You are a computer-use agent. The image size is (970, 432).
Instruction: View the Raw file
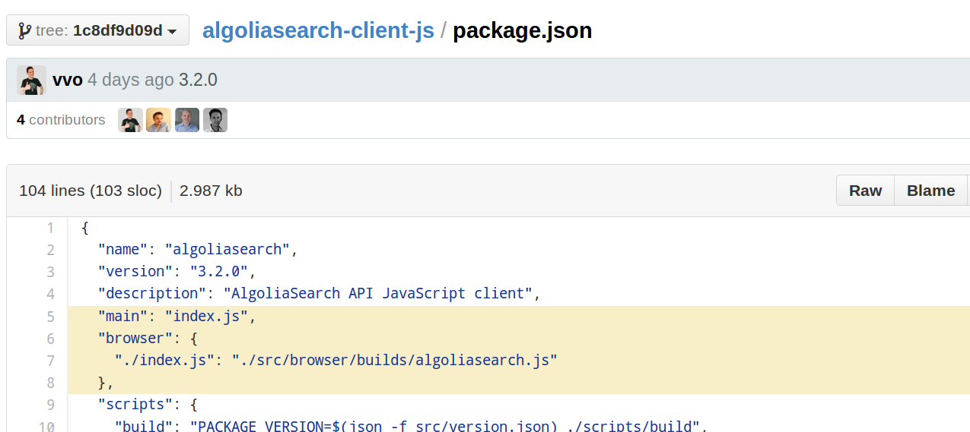click(x=865, y=191)
